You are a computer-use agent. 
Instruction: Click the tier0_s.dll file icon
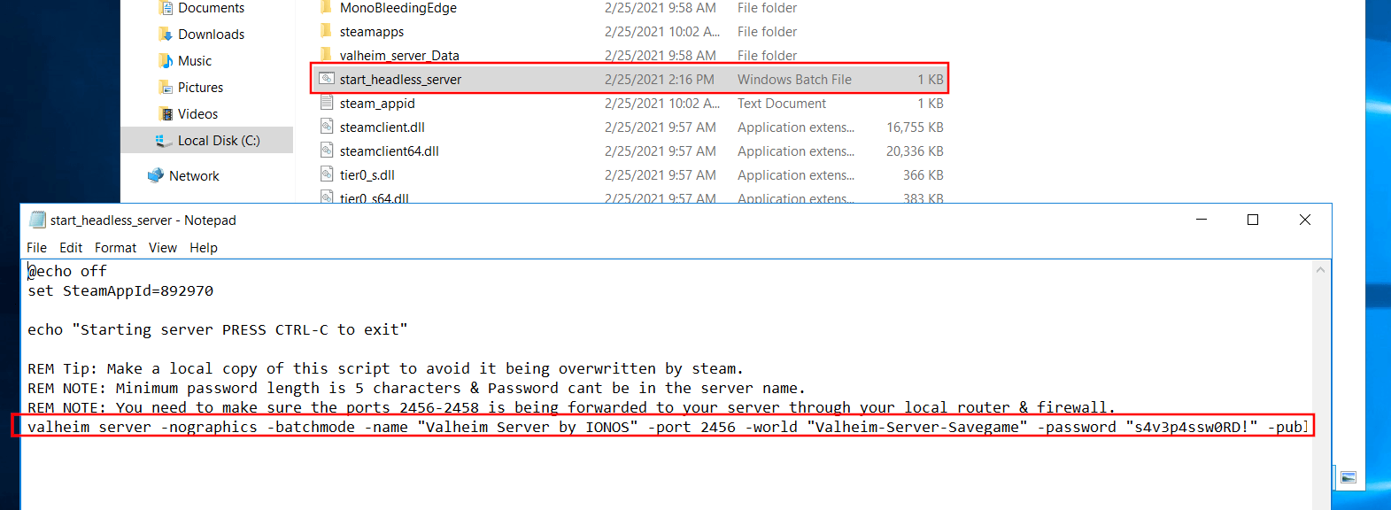(327, 174)
